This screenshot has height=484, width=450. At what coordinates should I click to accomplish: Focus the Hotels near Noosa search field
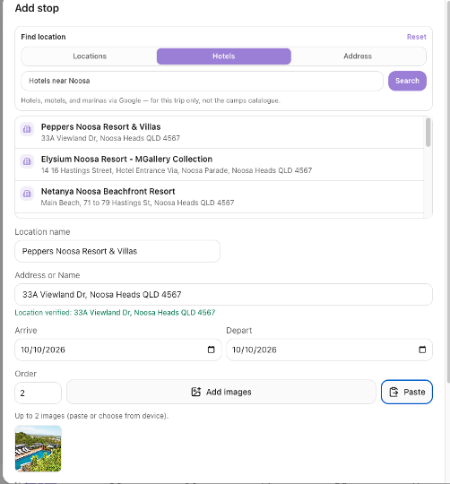coord(203,81)
